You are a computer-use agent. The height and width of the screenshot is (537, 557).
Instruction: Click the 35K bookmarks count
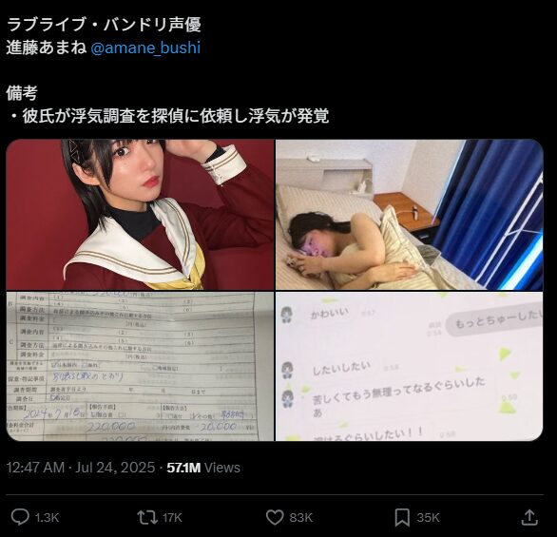click(x=428, y=518)
